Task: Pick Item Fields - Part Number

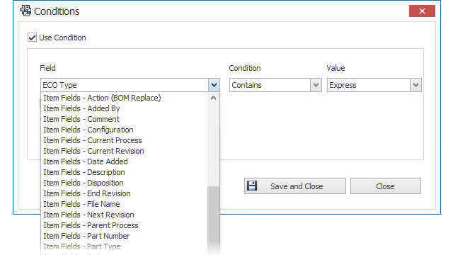Action: coord(125,236)
